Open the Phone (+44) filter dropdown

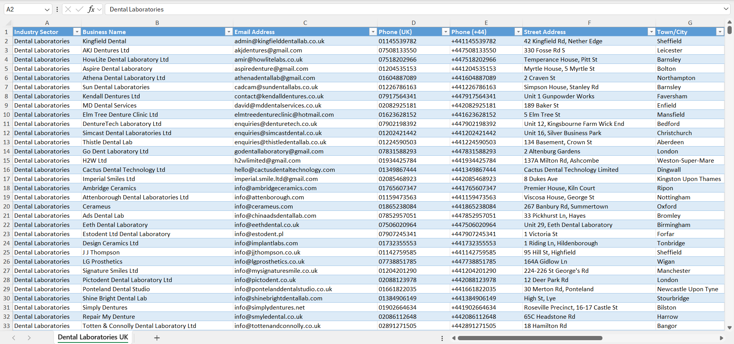point(518,32)
